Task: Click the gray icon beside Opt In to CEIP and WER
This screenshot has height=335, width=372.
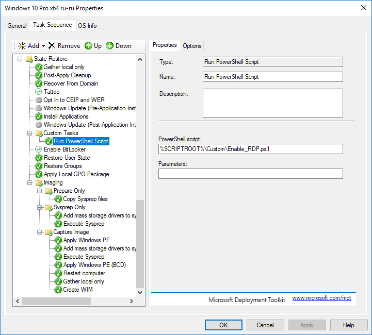Action: (x=39, y=100)
